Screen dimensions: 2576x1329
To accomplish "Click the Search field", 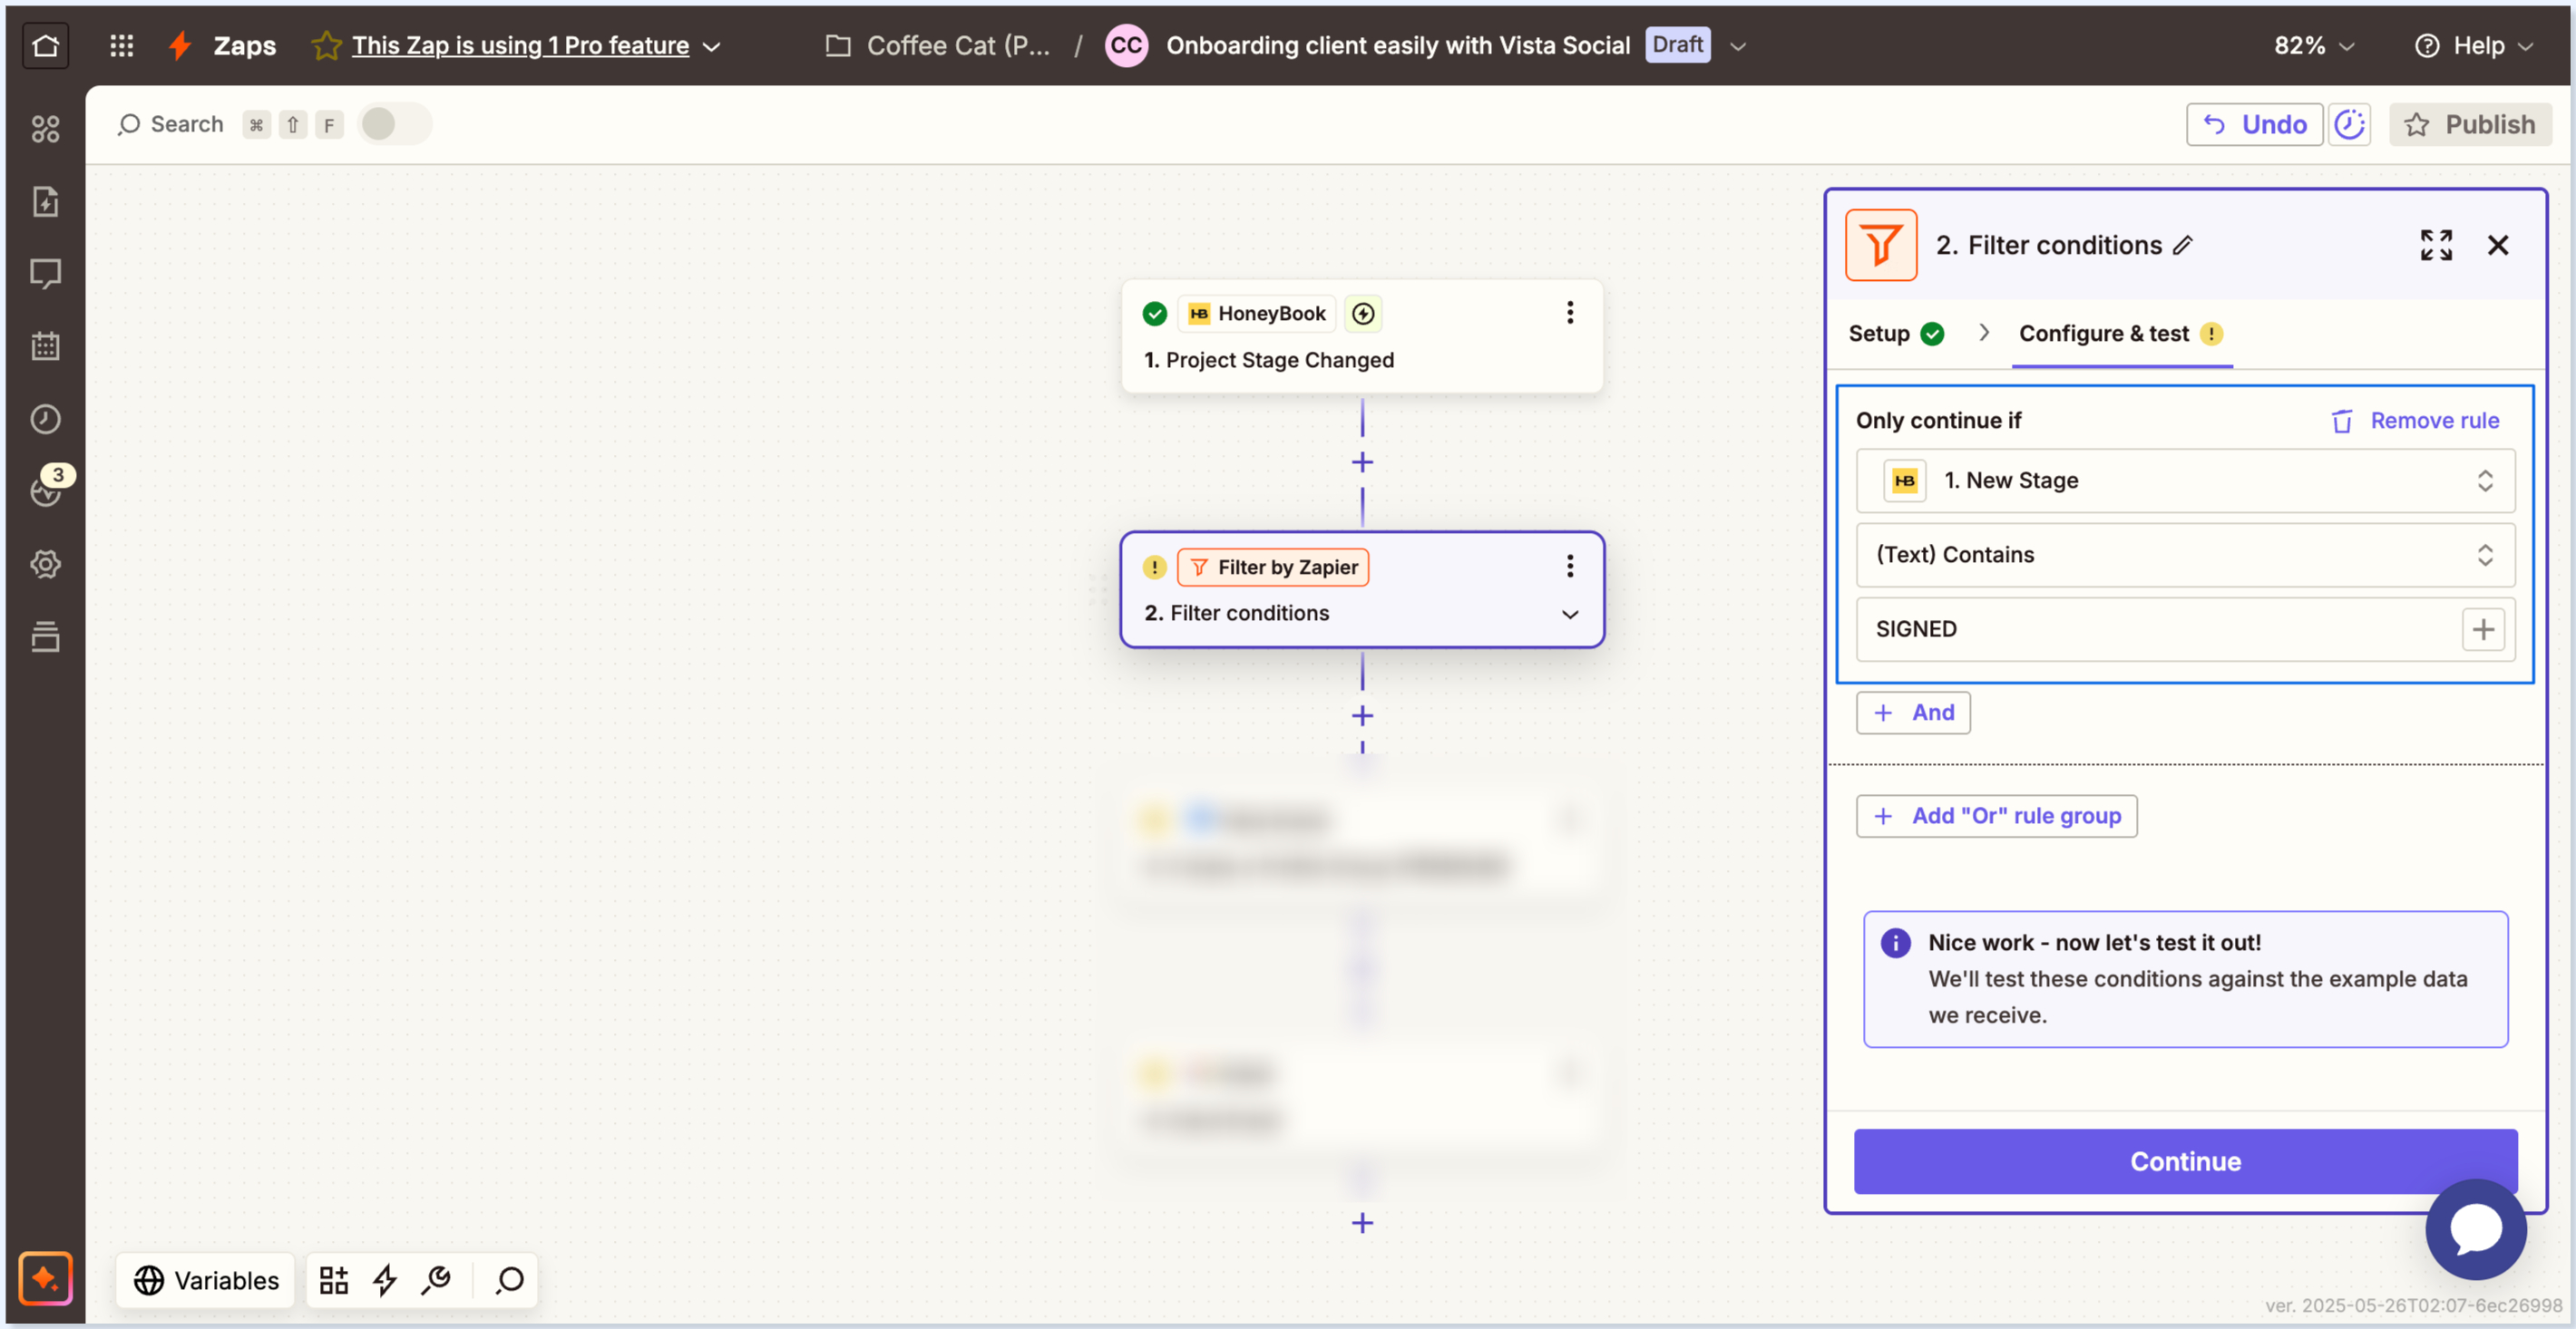I will point(171,124).
